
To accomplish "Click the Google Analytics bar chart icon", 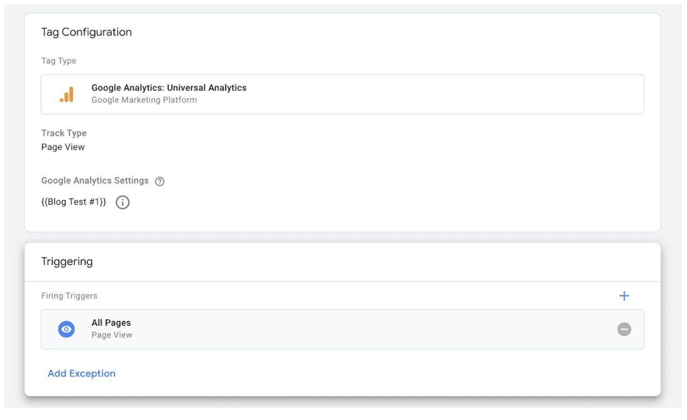I will point(67,94).
